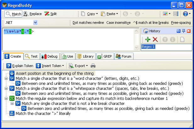The width and height of the screenshot is (194, 129).
Task: Pin the History panel
Action: [184, 31]
